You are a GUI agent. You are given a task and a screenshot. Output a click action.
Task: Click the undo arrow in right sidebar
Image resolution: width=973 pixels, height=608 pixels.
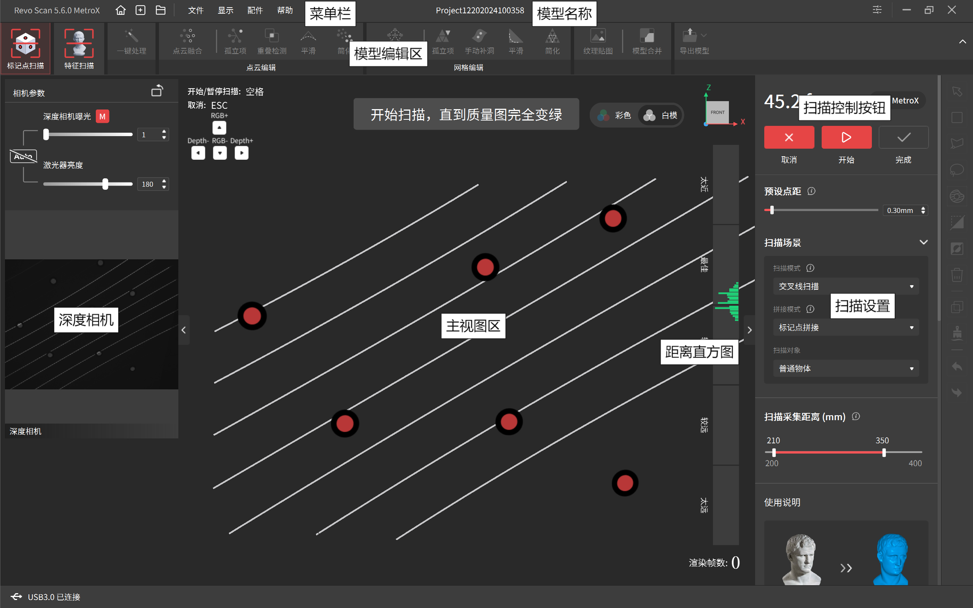[957, 366]
